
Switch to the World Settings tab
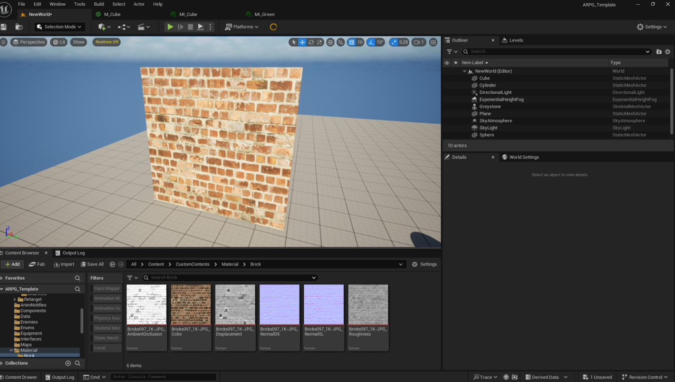[523, 157]
